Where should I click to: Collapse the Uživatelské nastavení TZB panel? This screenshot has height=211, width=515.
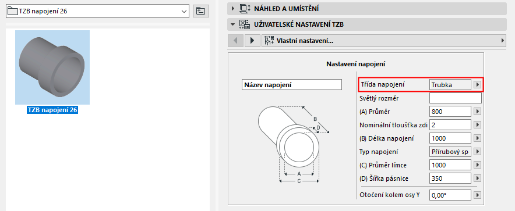233,24
